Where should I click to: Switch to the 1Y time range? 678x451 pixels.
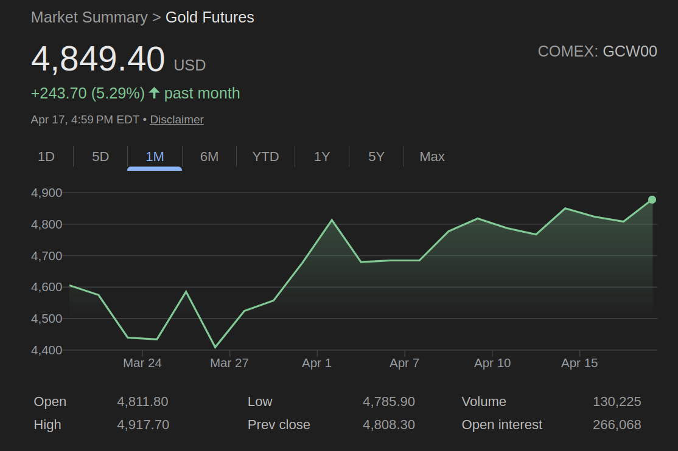pos(322,156)
